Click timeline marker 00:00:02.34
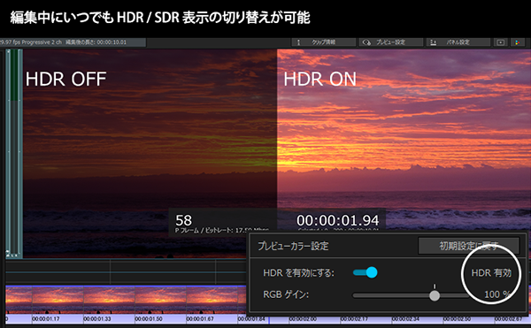This screenshot has width=531, height=328. [x=405, y=319]
